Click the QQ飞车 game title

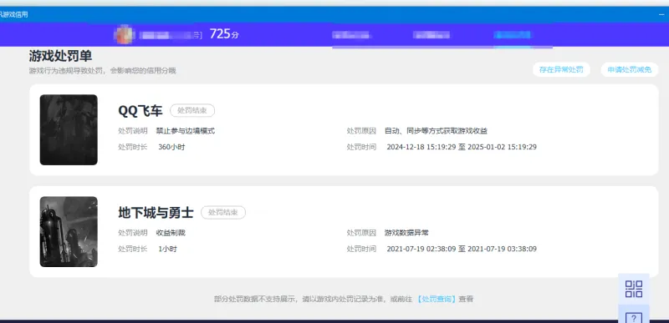pos(140,111)
